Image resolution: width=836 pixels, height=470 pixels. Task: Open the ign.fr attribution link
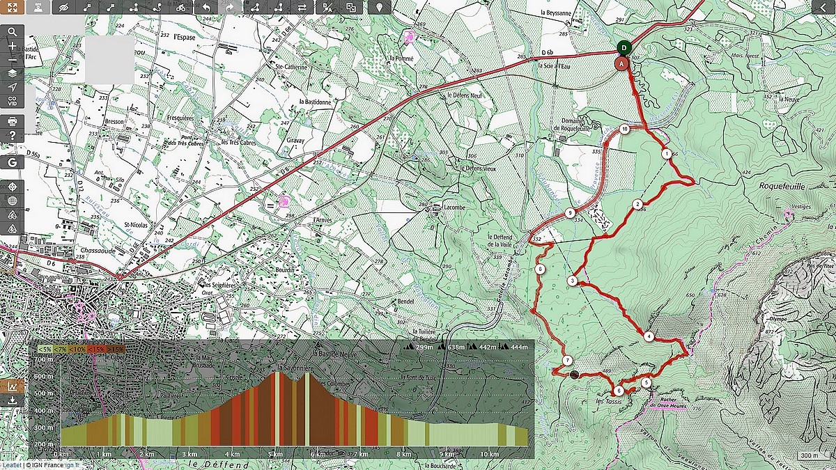[72, 464]
